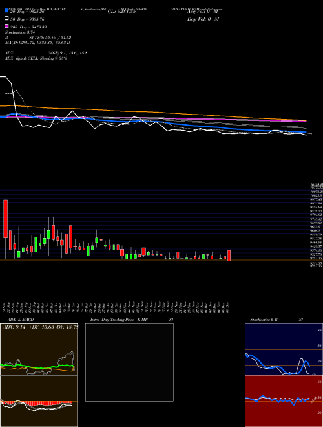This screenshot has height=427, width=323.
Task: Click the ADX: 9.14 +DY: 15.63 readout
Action: click(x=40, y=327)
